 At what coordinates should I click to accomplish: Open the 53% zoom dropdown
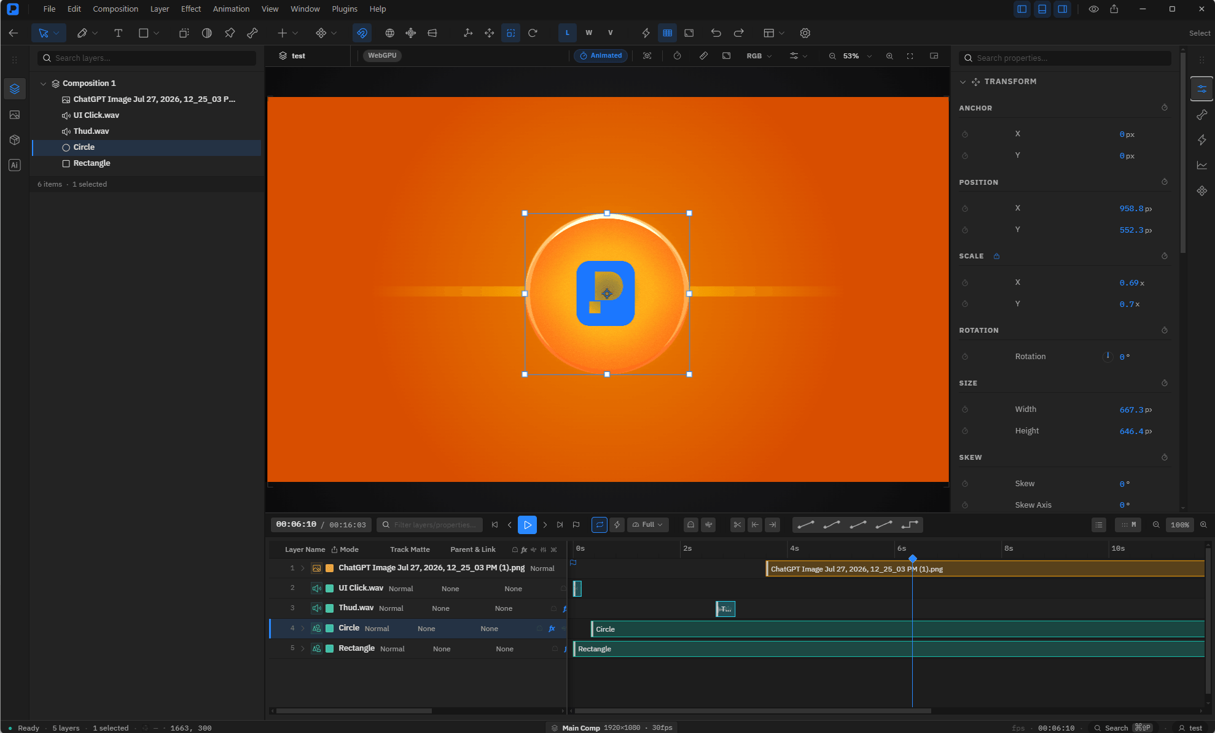tap(858, 56)
